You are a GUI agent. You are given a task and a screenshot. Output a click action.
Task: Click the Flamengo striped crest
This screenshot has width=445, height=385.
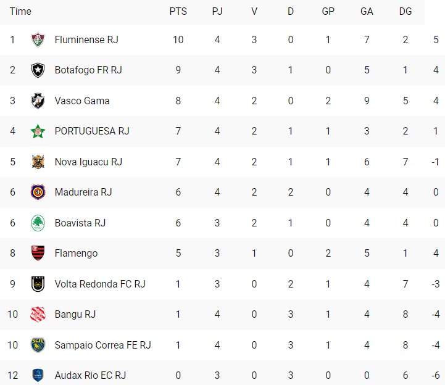[38, 253]
